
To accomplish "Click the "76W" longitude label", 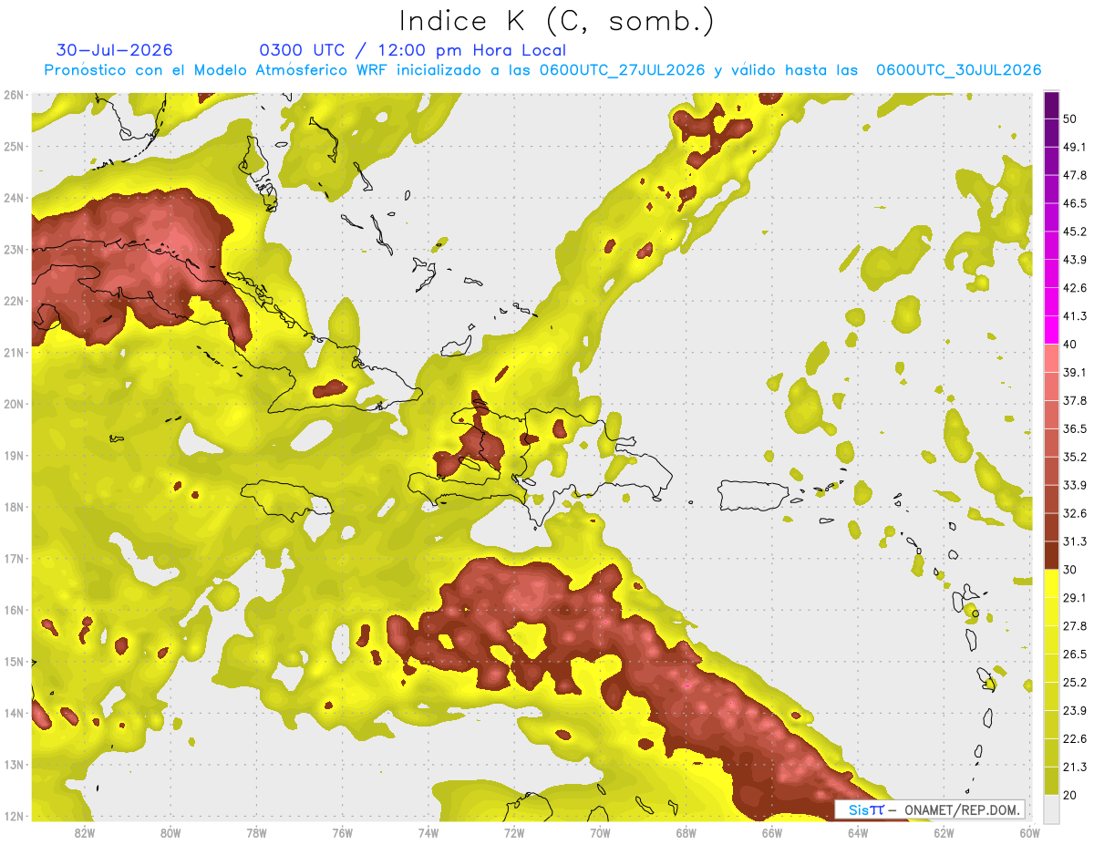I will point(343,833).
